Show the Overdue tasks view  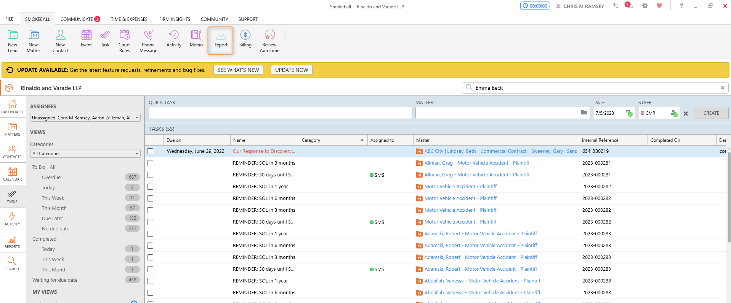[51, 177]
